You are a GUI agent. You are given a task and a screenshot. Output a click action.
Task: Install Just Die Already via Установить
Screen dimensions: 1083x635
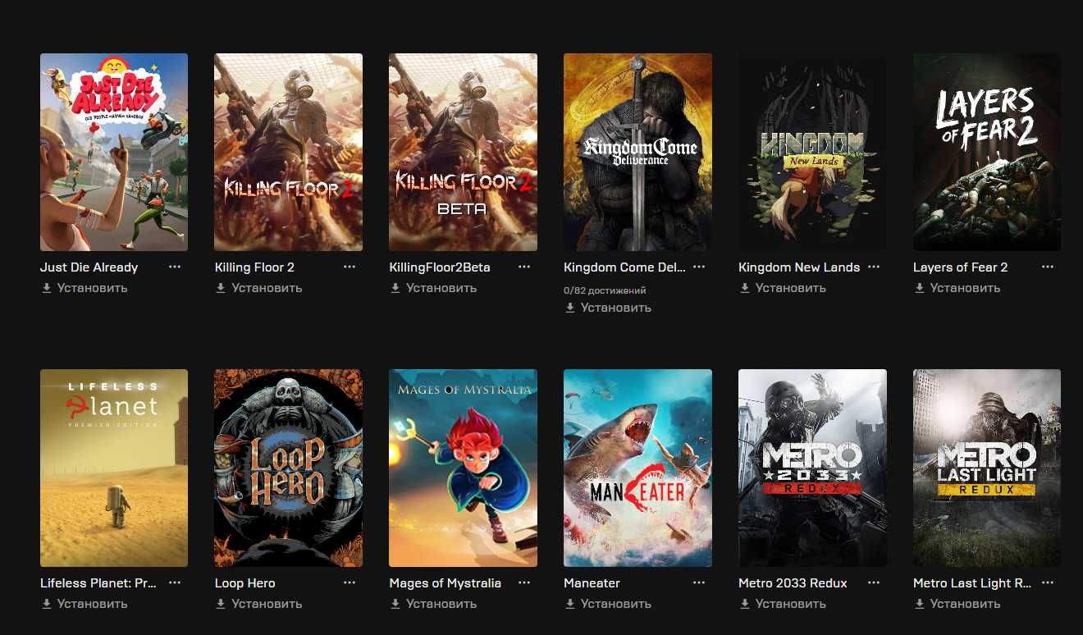click(x=85, y=288)
